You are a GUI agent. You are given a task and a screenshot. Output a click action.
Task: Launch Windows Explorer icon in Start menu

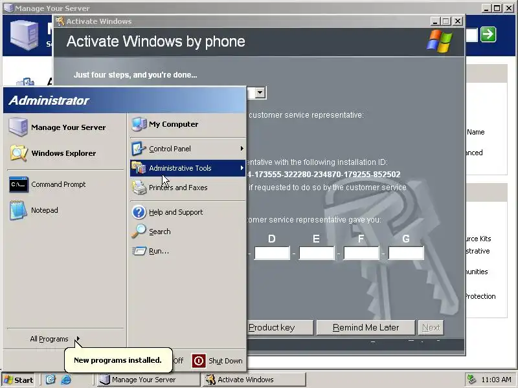[x=19, y=153]
